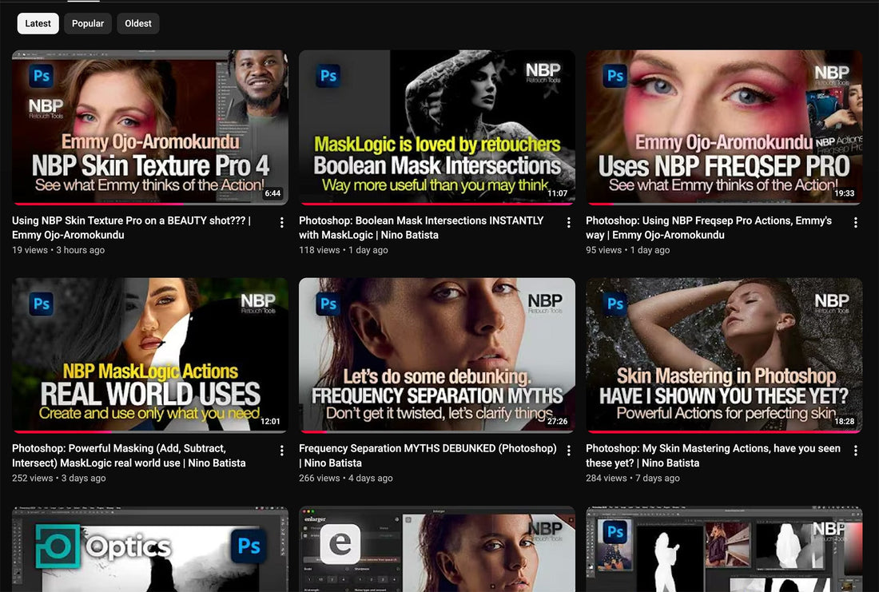This screenshot has height=592, width=879.
Task: Open options menu for Powerful Masking MaskLogic video
Action: [281, 451]
